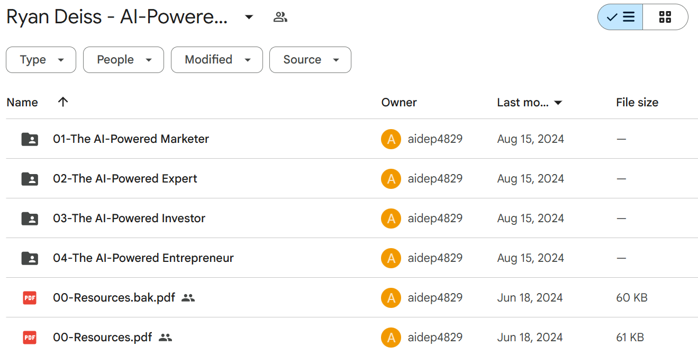
Task: Click owner name aidep4829 in 01-The AI-Powered Marketer row
Action: click(435, 139)
